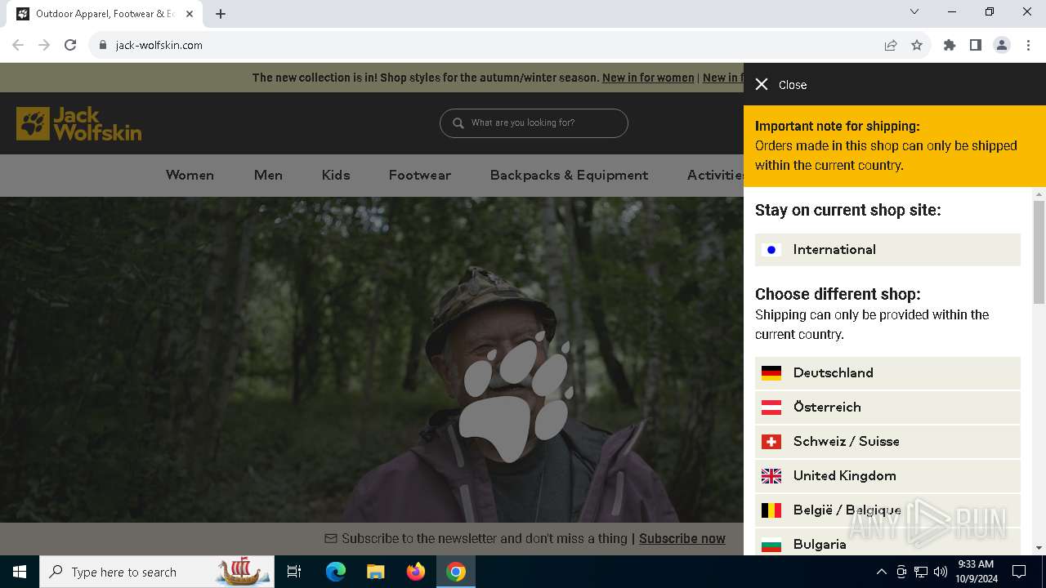This screenshot has width=1046, height=588.
Task: Click the Austrian flag icon
Action: [771, 408]
